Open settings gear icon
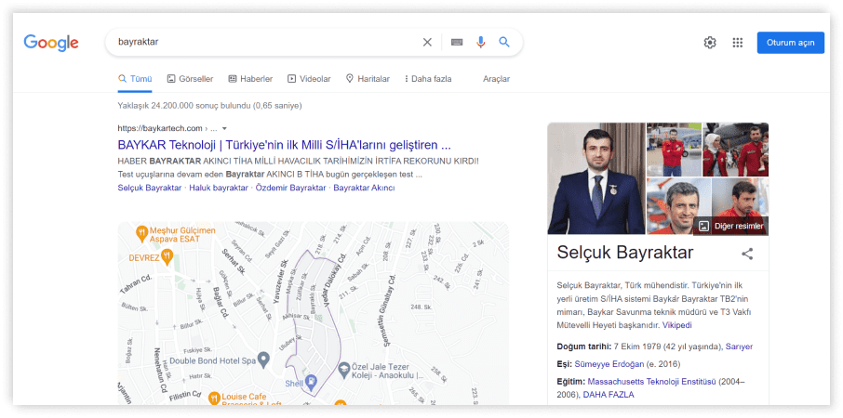Screen dimensions: 843x418 [710, 43]
